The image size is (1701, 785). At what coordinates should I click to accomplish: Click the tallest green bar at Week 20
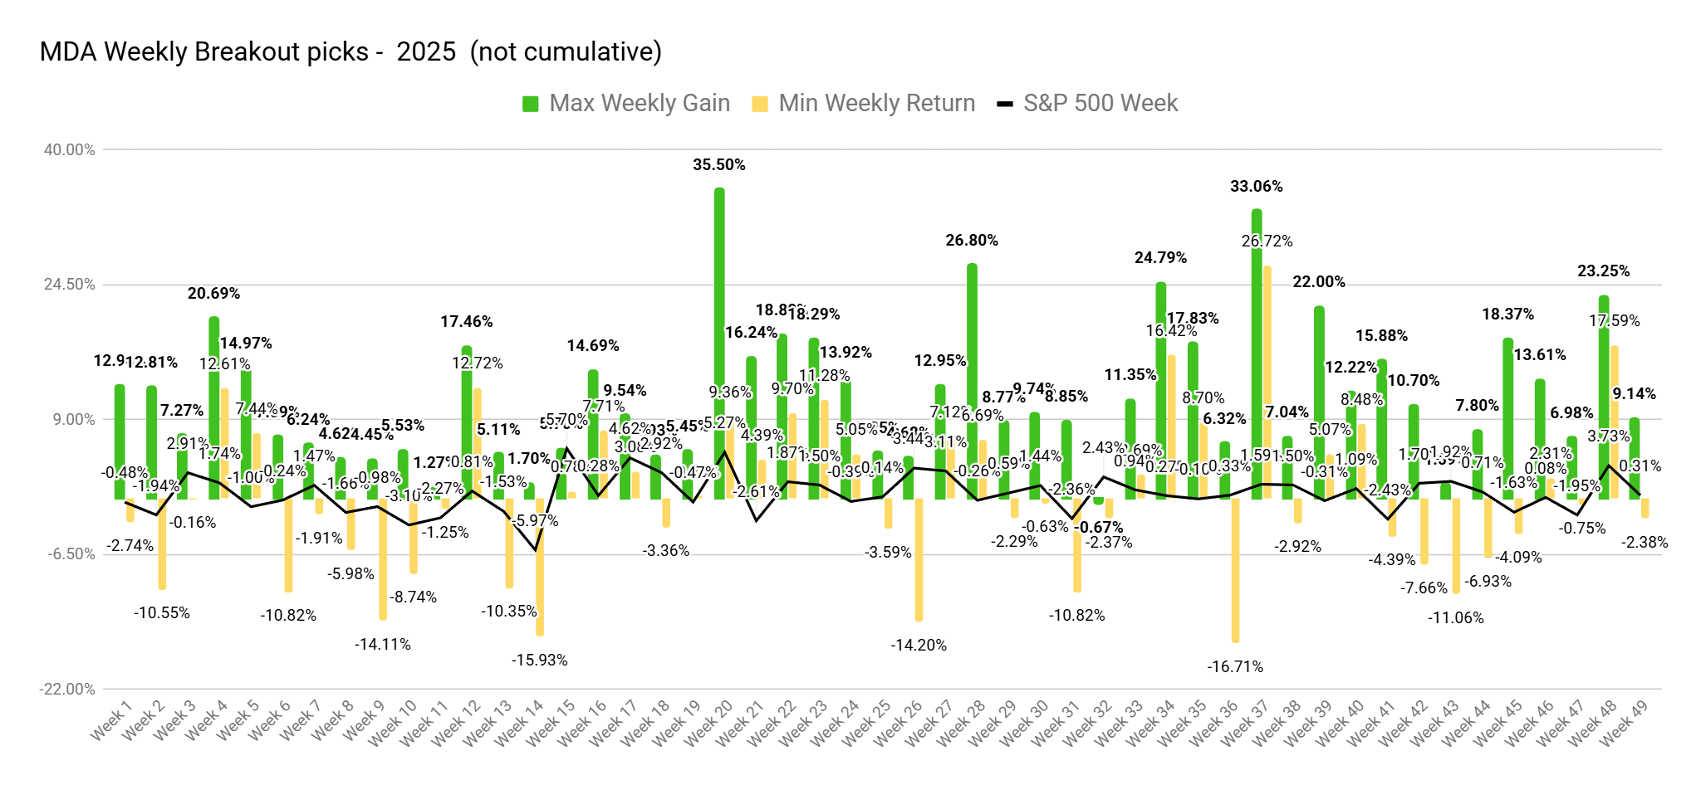tap(719, 332)
